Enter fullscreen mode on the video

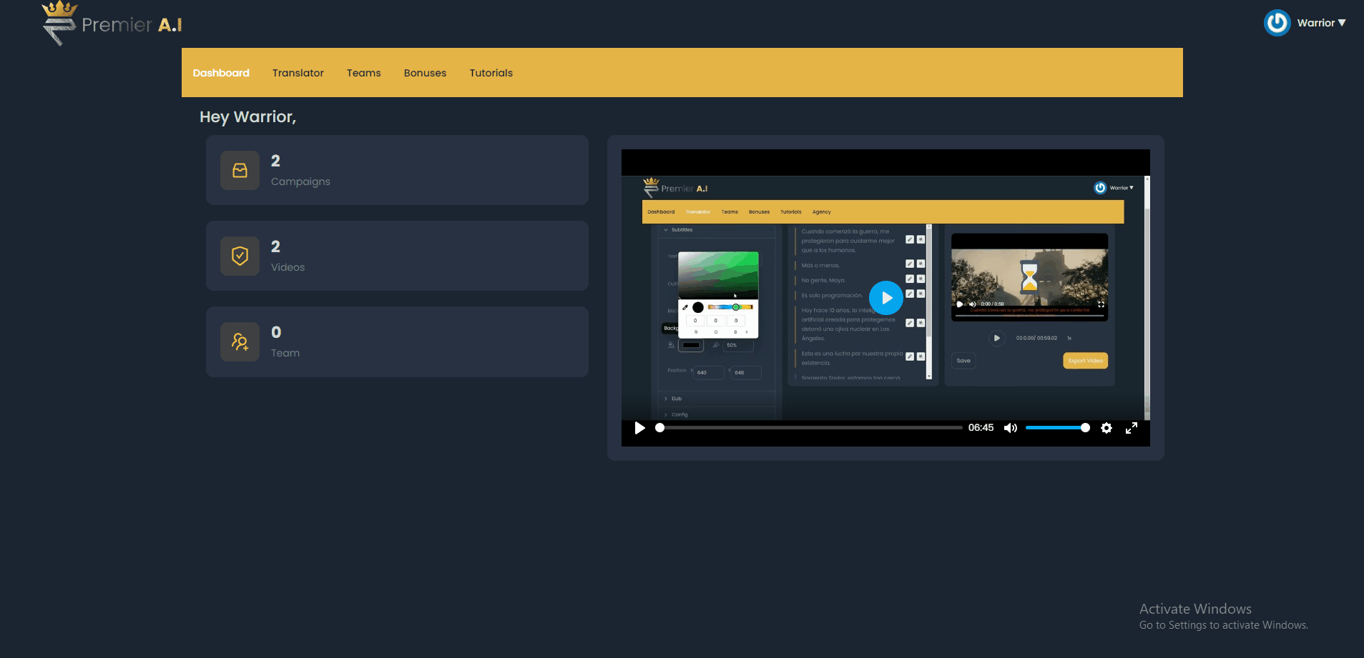click(1132, 428)
